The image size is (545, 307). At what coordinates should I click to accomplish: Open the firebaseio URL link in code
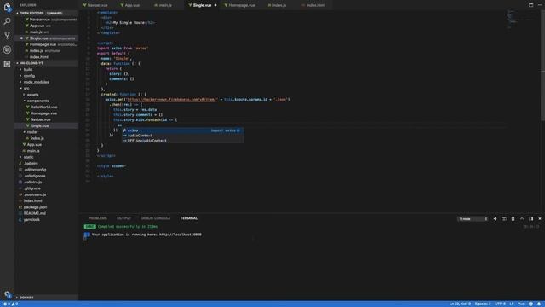click(172, 100)
